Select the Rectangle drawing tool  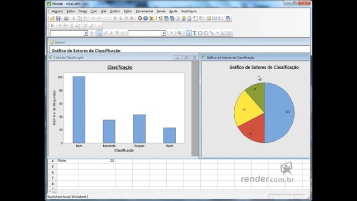click(200, 33)
